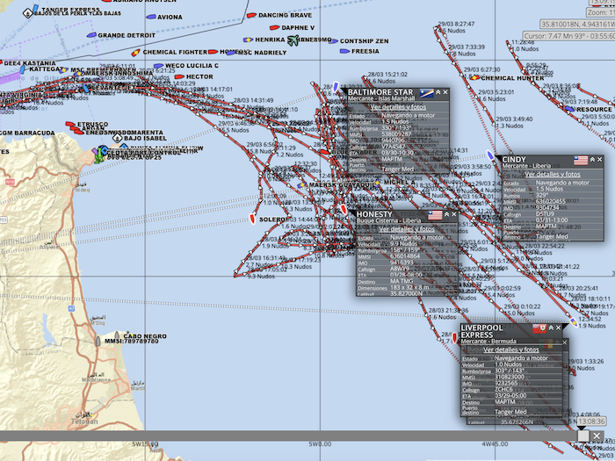615x461 pixels.
Task: Click the Marshall Islands flag in BALTIMORE STAR popup
Action: (426, 93)
